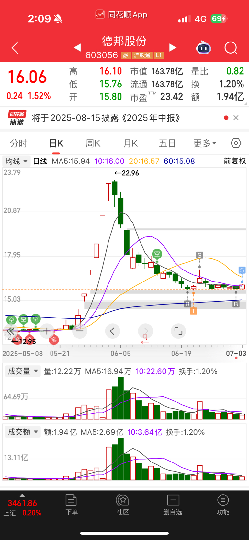Tap the back arrow in header
249x540 pixels.
(15, 48)
